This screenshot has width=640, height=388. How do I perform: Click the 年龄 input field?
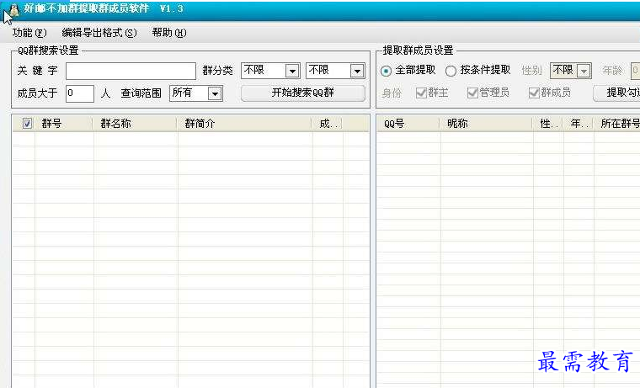pyautogui.click(x=635, y=71)
